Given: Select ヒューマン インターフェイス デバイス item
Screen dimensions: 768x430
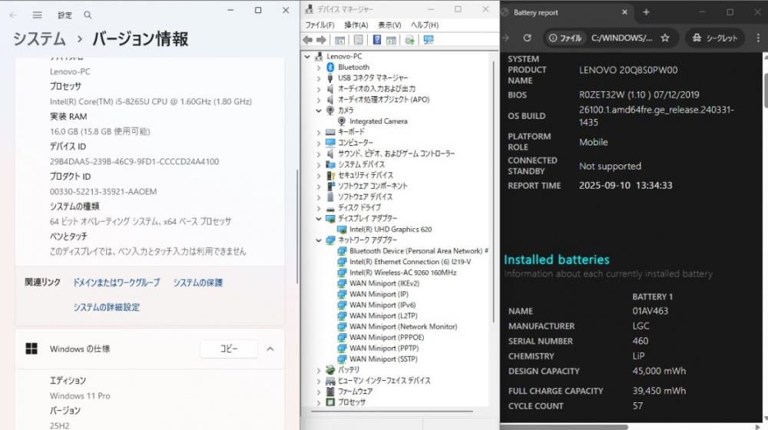Looking at the screenshot, I should tap(384, 381).
